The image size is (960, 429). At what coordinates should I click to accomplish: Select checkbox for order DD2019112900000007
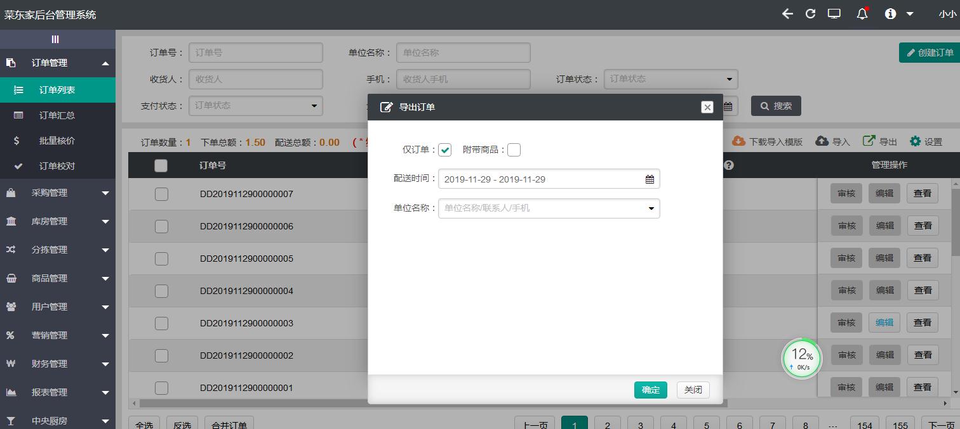161,194
